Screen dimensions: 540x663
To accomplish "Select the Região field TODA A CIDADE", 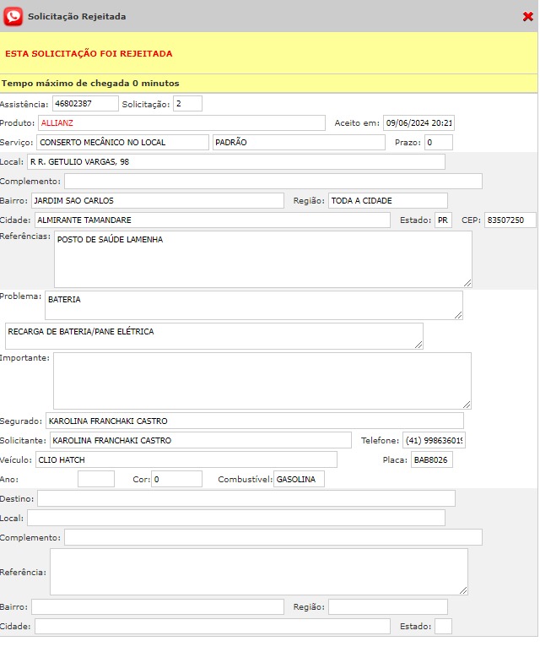I will pos(387,201).
